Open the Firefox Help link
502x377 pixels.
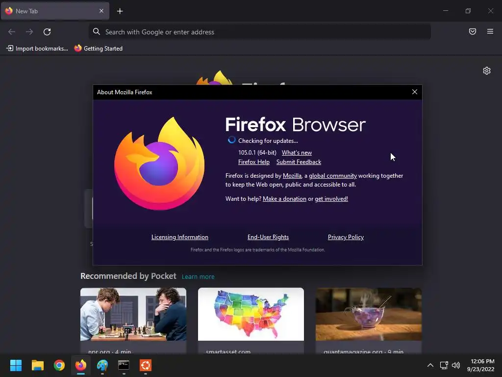pyautogui.click(x=254, y=162)
